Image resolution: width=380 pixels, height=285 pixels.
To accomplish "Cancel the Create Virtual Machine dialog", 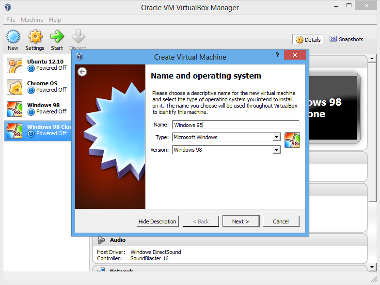I will click(x=281, y=221).
